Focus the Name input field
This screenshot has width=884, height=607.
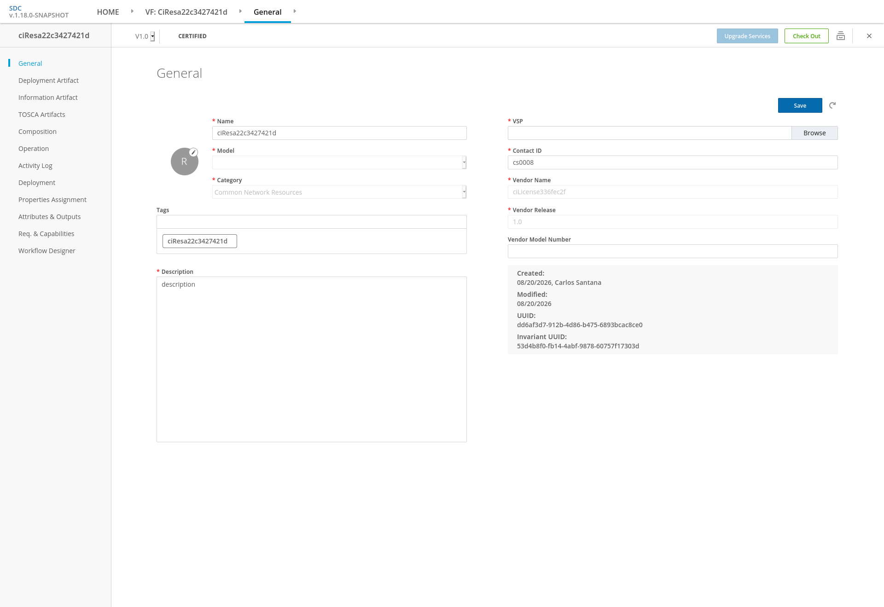tap(339, 133)
